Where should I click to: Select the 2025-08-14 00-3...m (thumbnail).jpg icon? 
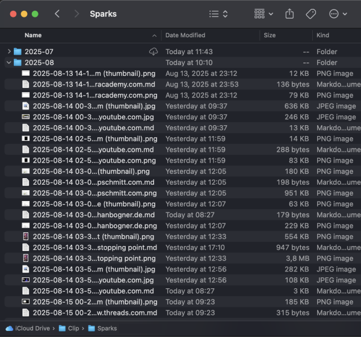point(25,106)
